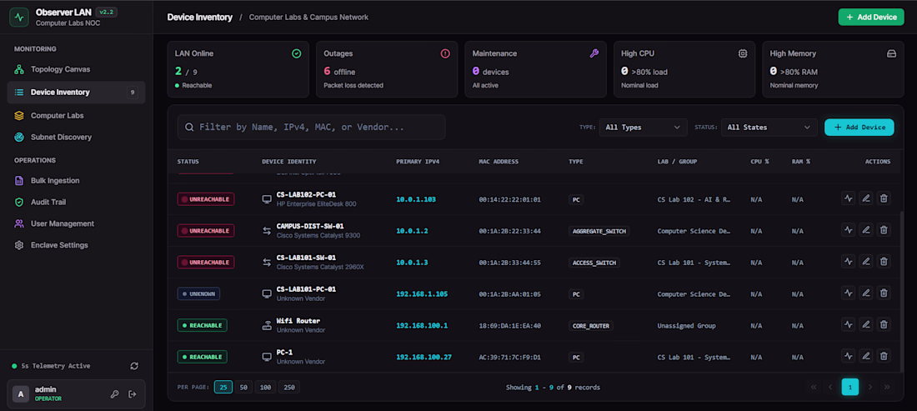This screenshot has height=411, width=917.
Task: Open User Management page
Action: (x=76, y=223)
